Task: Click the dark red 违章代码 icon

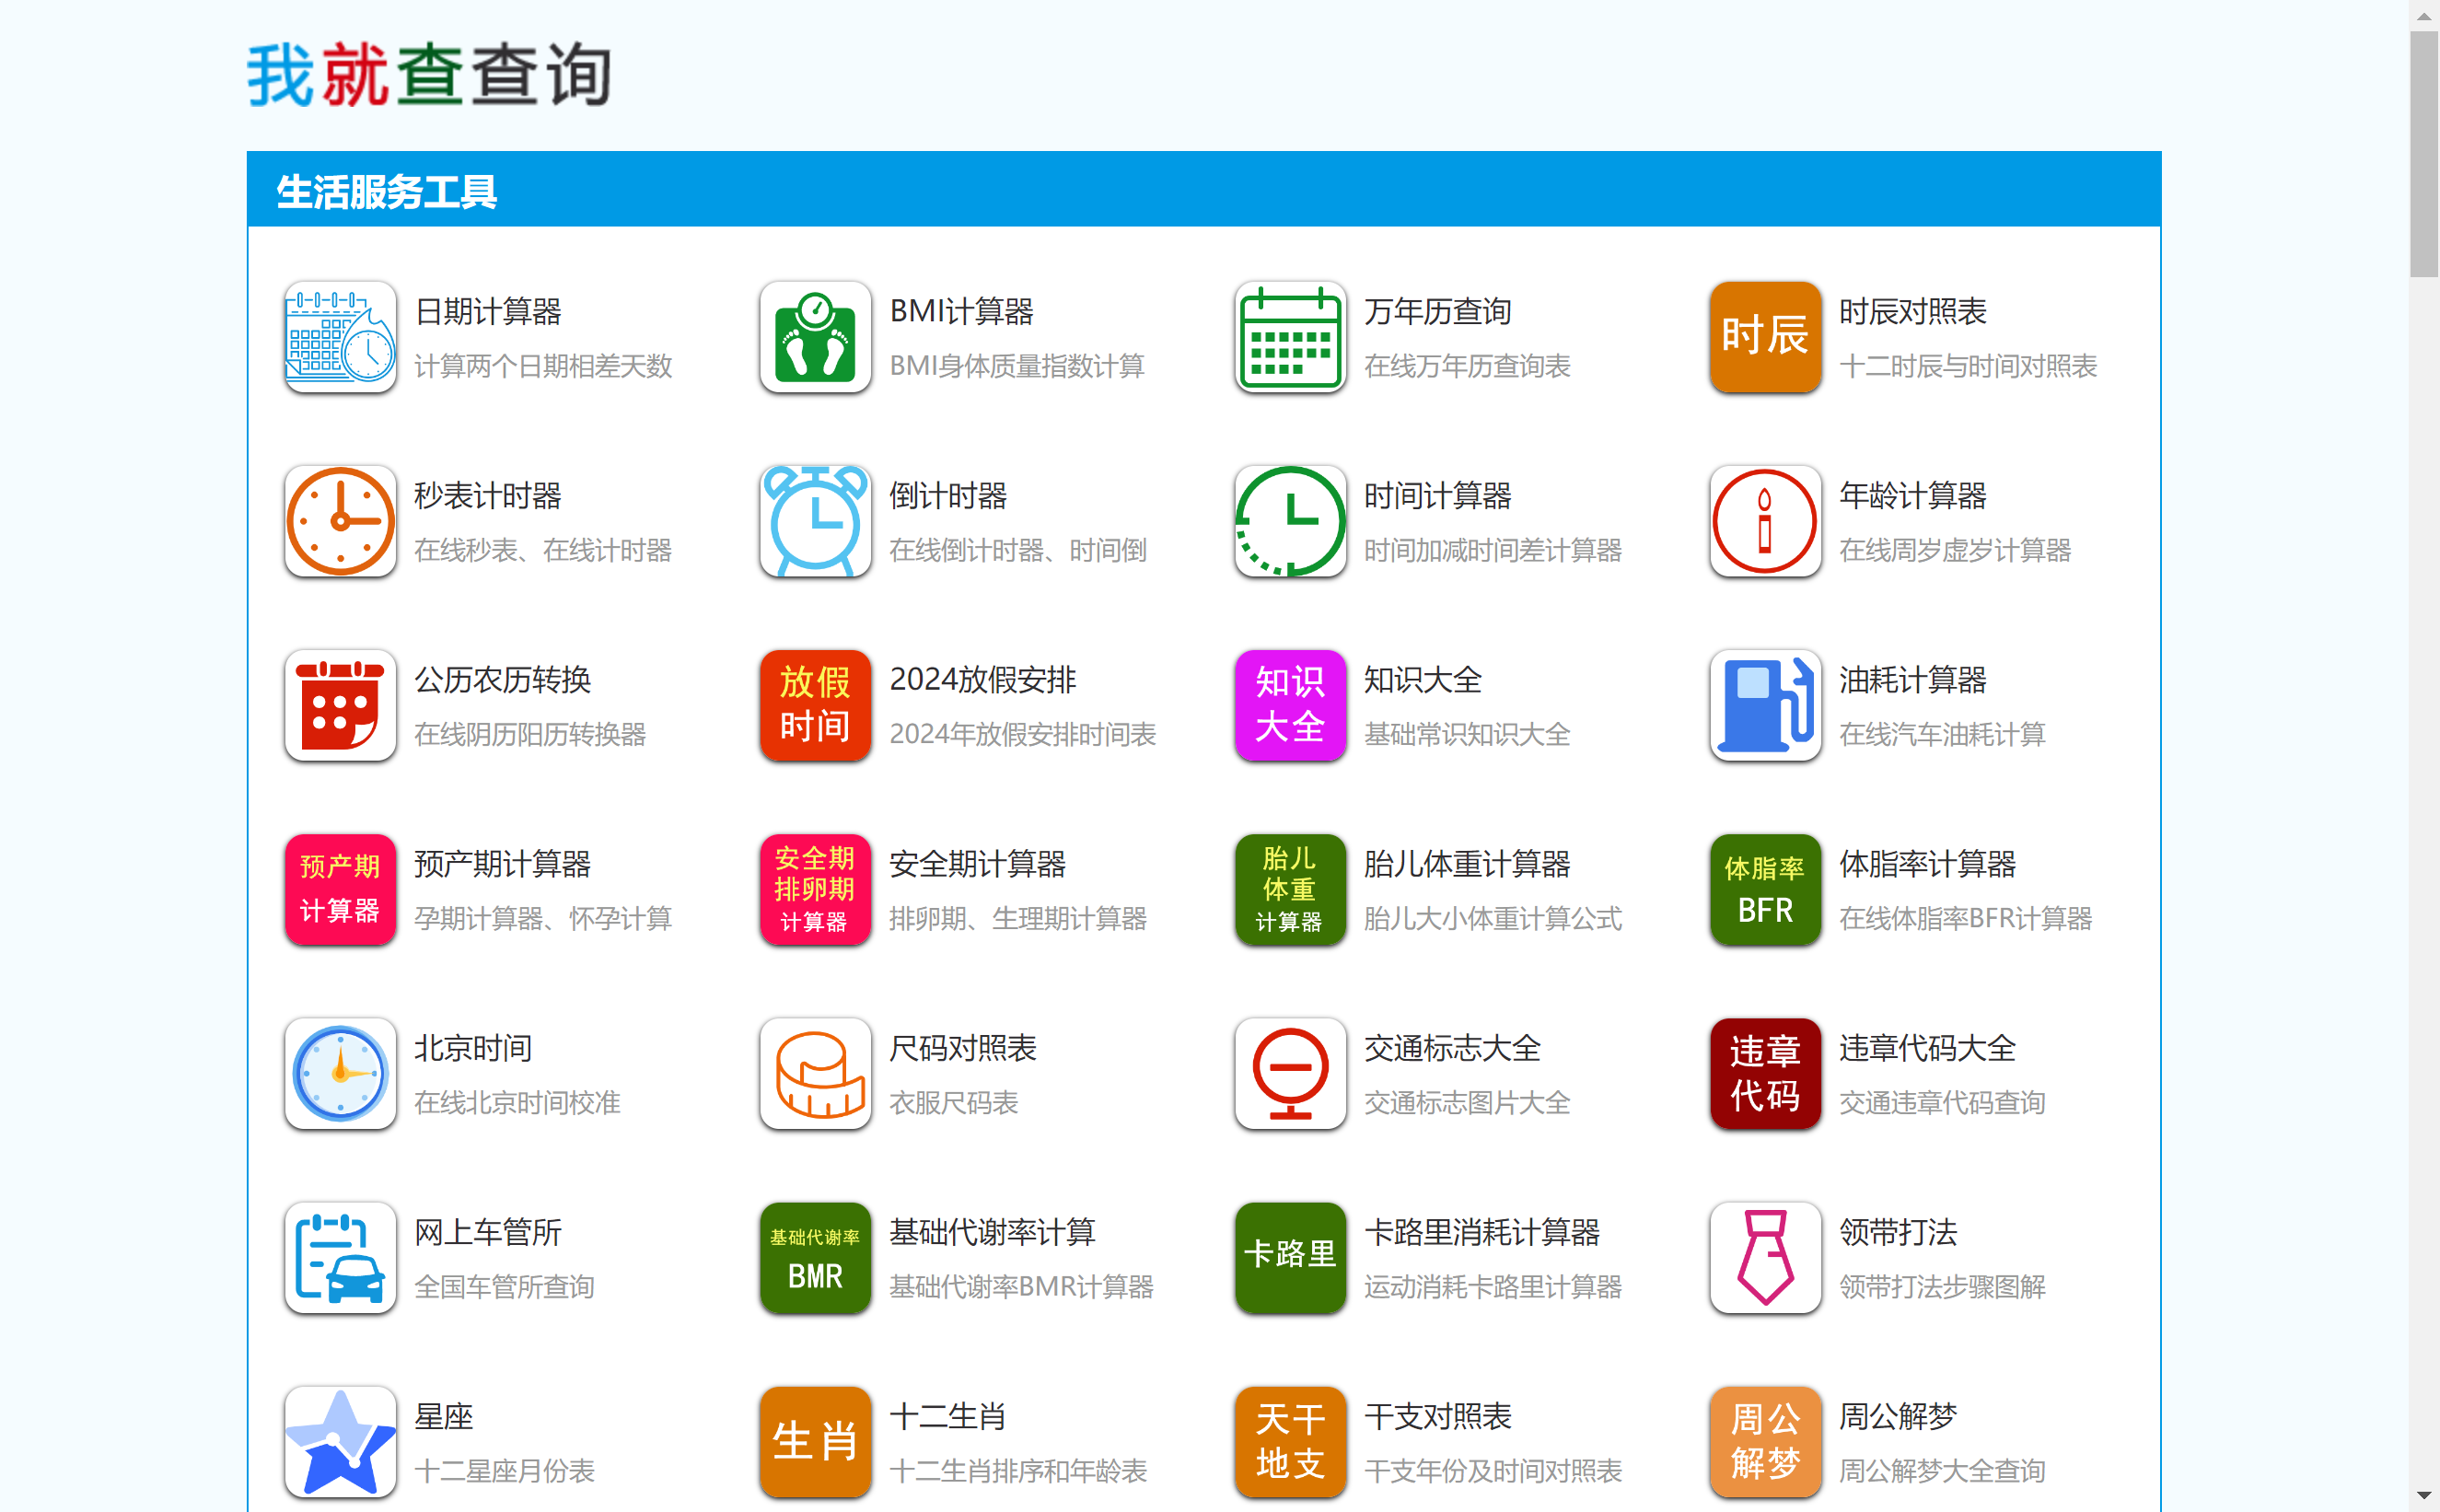Action: coord(1764,1073)
